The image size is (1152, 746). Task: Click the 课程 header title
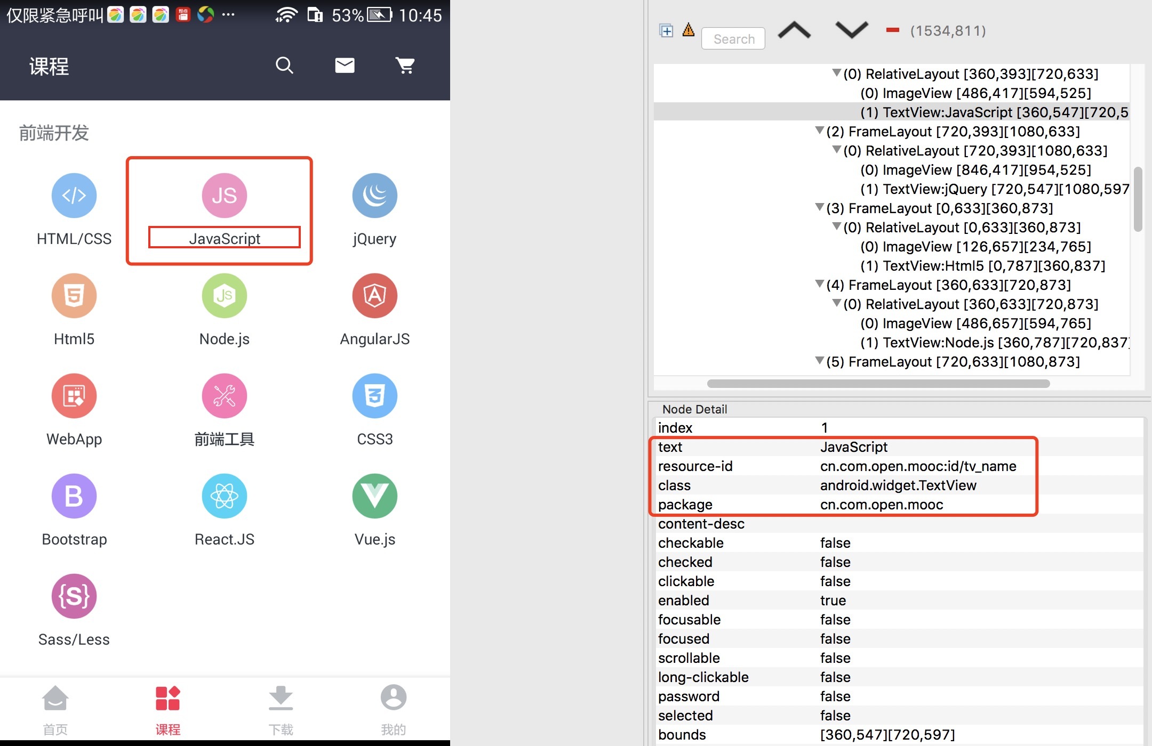[x=49, y=67]
